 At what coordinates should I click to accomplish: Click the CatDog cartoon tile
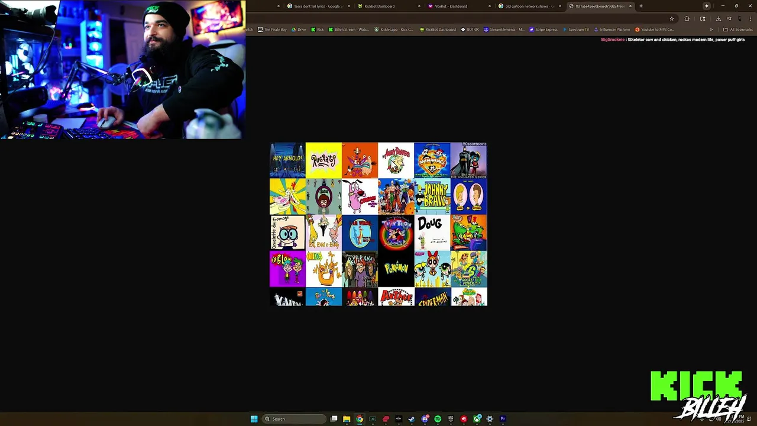point(323,269)
